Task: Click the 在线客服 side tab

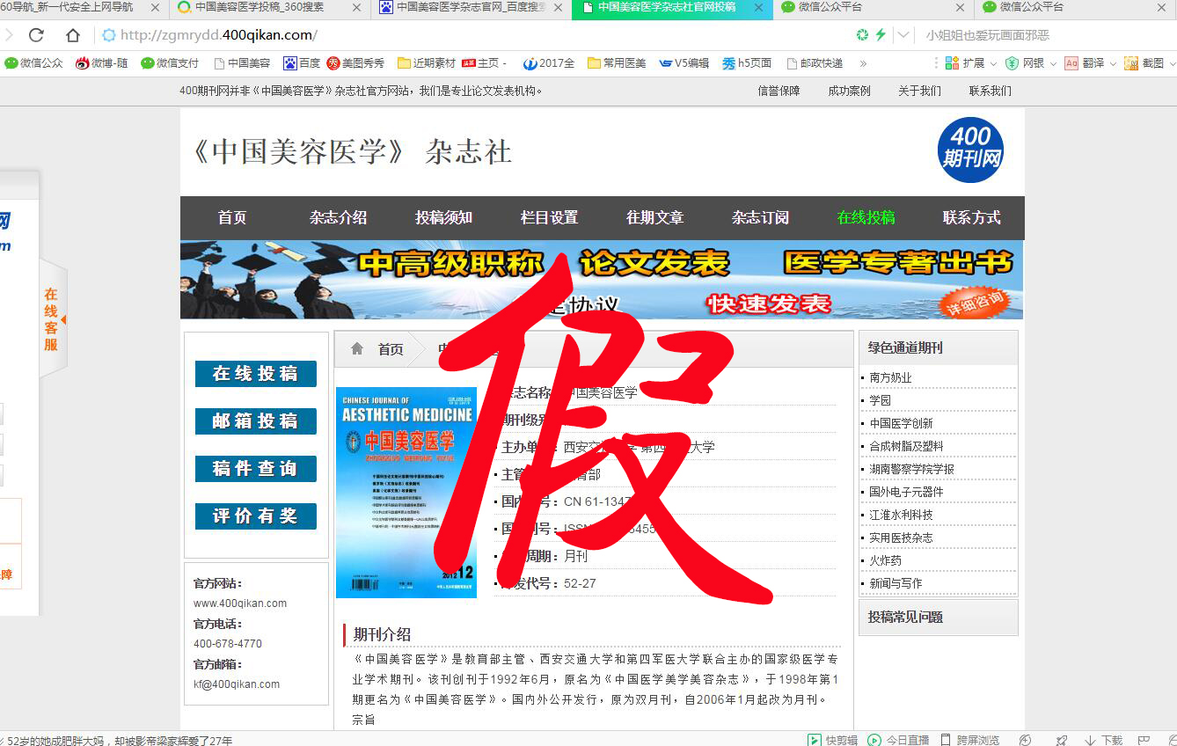Action: click(x=53, y=319)
